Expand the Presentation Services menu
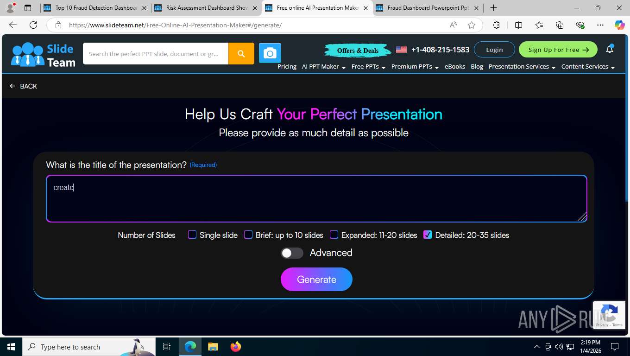630x356 pixels. click(x=522, y=67)
